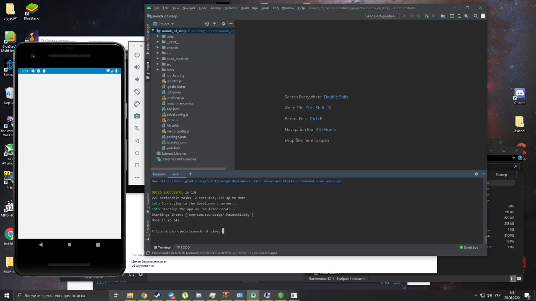Viewport: 536px width, 301px height.
Task: Hide the Project panel with minus icon
Action: [x=231, y=24]
